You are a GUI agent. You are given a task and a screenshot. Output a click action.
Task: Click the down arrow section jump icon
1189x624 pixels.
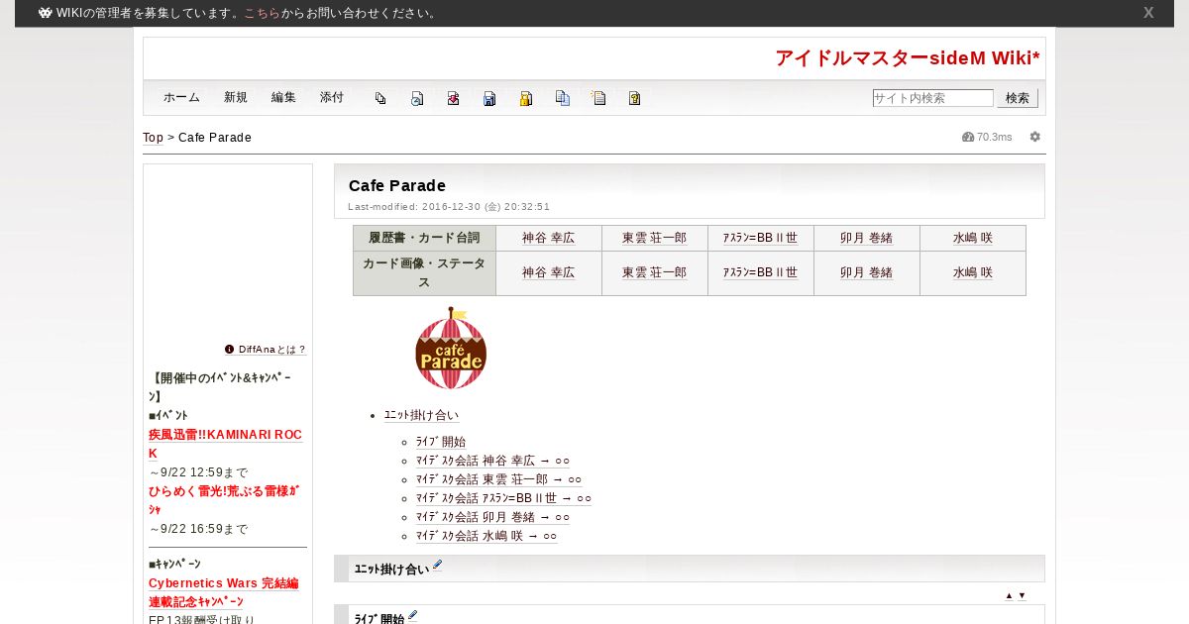(x=1023, y=595)
